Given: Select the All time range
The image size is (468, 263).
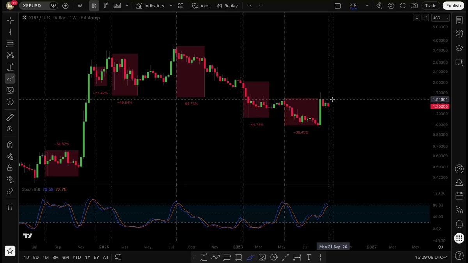Looking at the screenshot, I should (105, 257).
